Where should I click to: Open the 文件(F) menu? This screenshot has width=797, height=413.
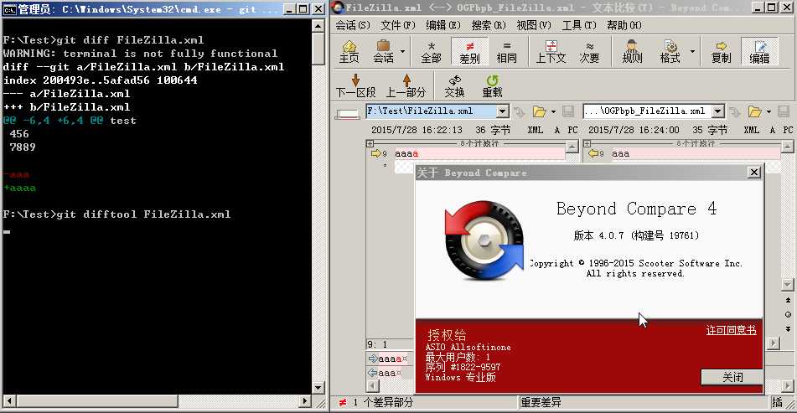[x=398, y=25]
